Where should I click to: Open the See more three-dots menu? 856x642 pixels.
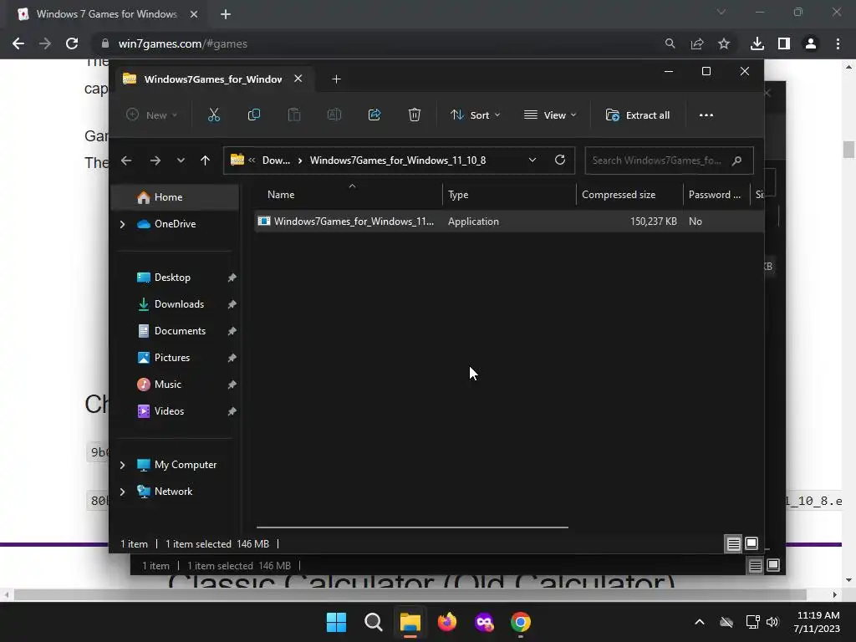coord(706,115)
